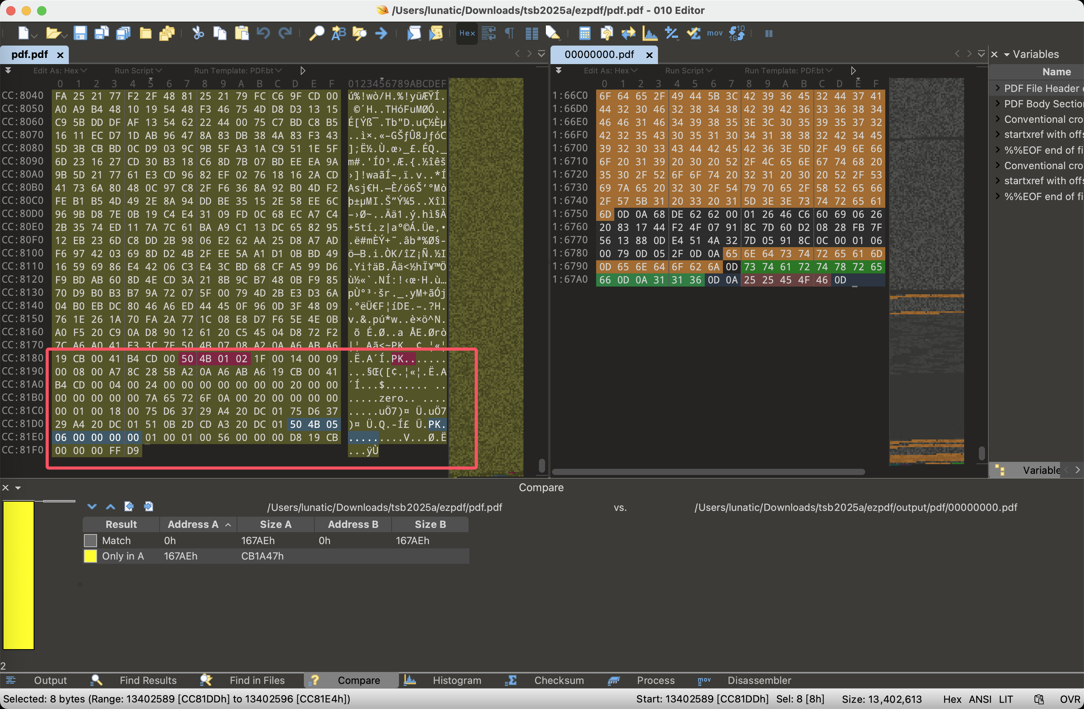
Task: Toggle the OVR overwrite mode indicator
Action: click(x=1069, y=699)
